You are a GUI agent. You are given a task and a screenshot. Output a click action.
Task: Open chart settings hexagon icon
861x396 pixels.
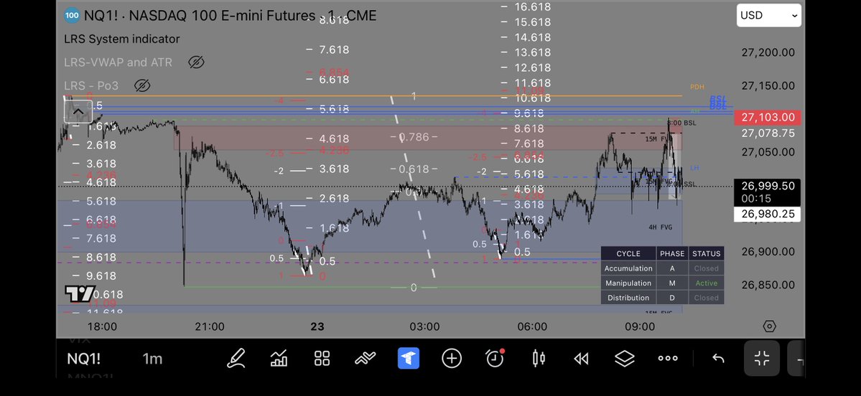pos(769,326)
